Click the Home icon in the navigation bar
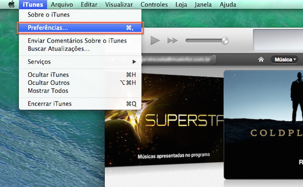 tap(261, 60)
